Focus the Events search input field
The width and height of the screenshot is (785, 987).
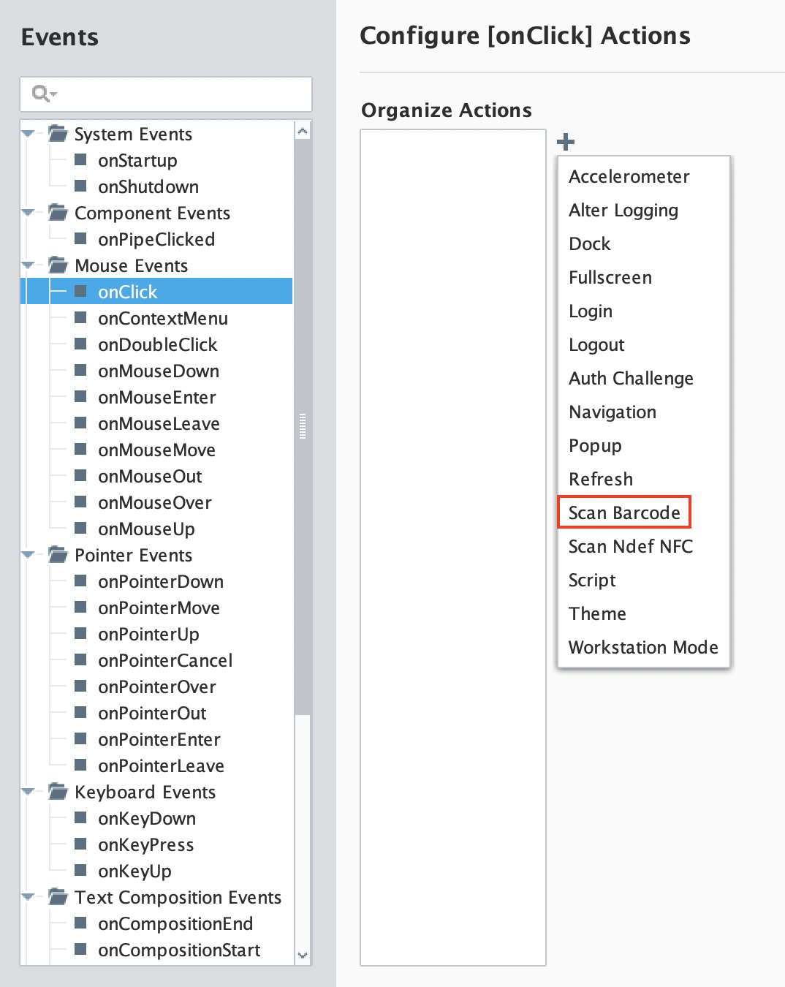166,94
